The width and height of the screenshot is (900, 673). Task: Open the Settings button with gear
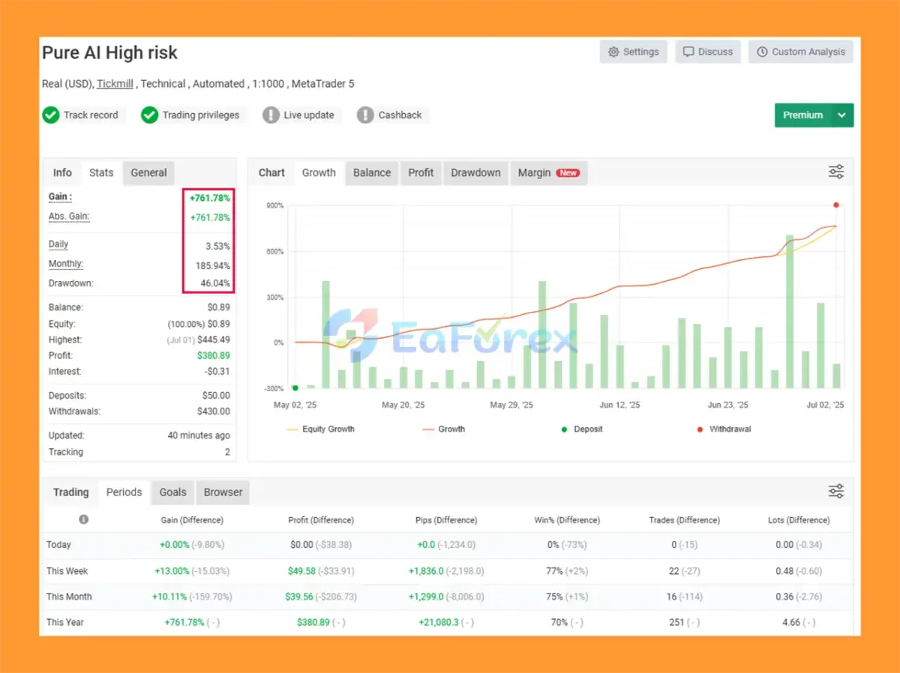click(633, 52)
